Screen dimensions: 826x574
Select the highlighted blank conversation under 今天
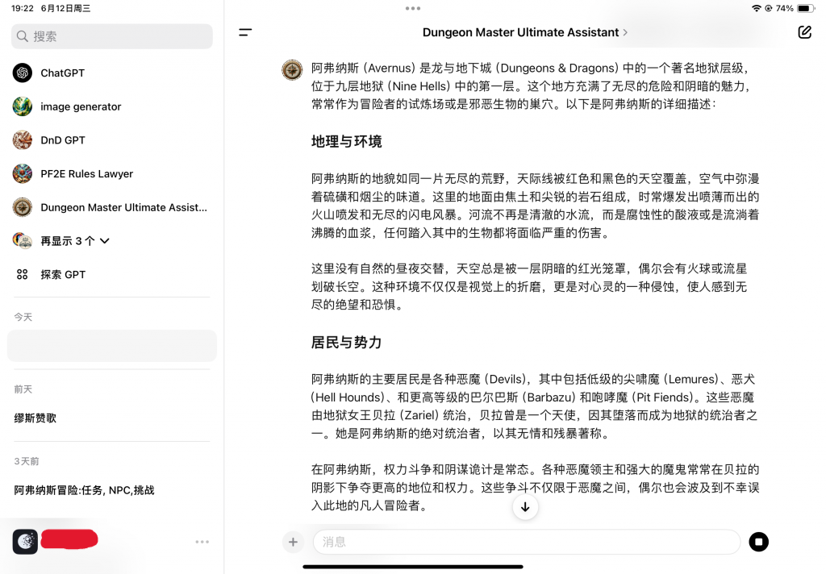coord(112,346)
